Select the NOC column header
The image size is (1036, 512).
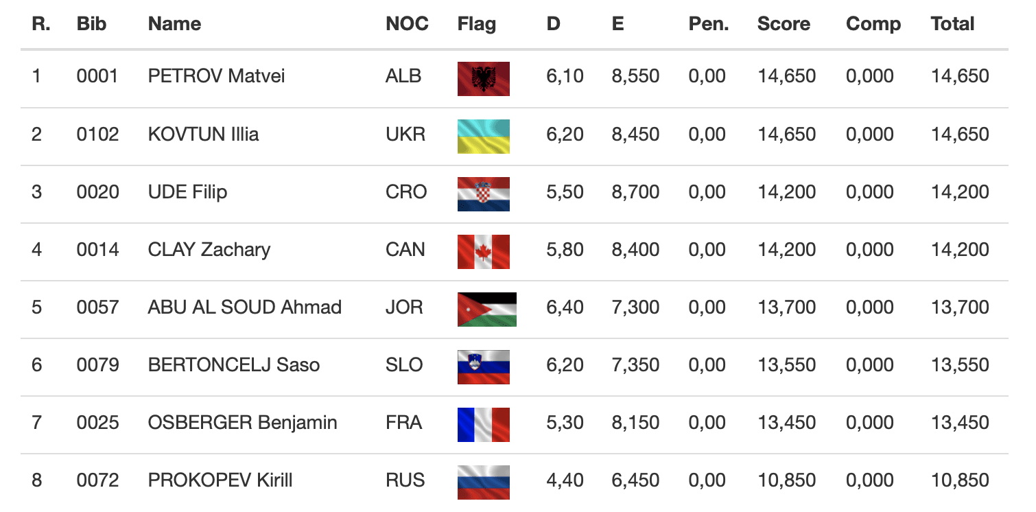[407, 24]
